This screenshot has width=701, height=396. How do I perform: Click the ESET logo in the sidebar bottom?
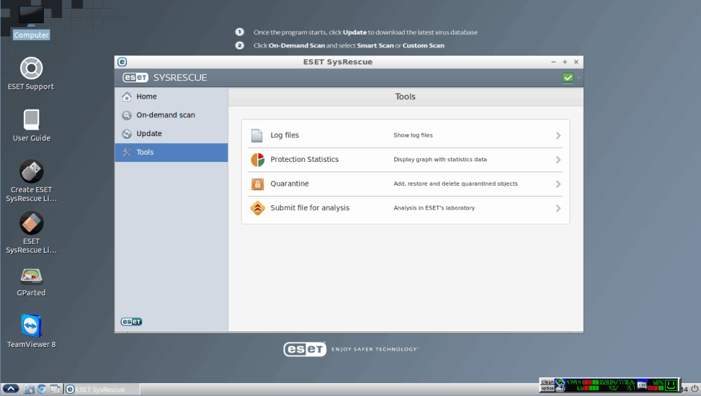(x=131, y=322)
